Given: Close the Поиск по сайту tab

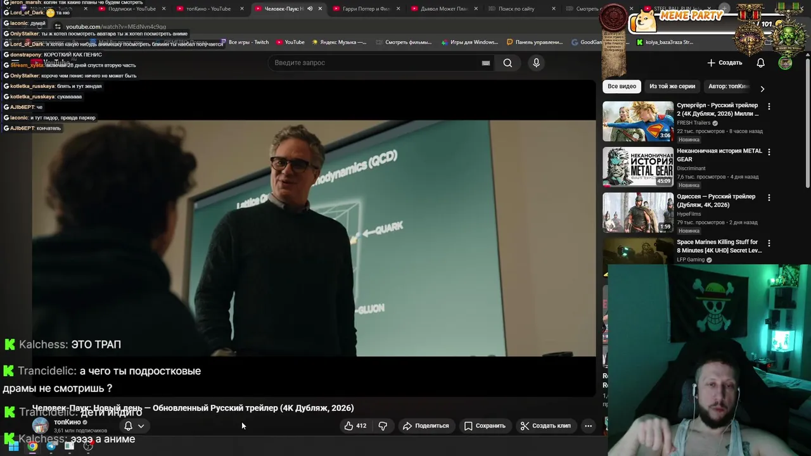Looking at the screenshot, I should [x=554, y=9].
